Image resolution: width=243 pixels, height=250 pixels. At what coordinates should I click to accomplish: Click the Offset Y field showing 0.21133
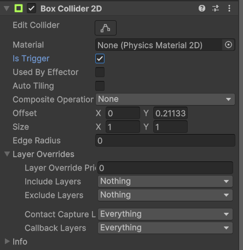coord(170,113)
